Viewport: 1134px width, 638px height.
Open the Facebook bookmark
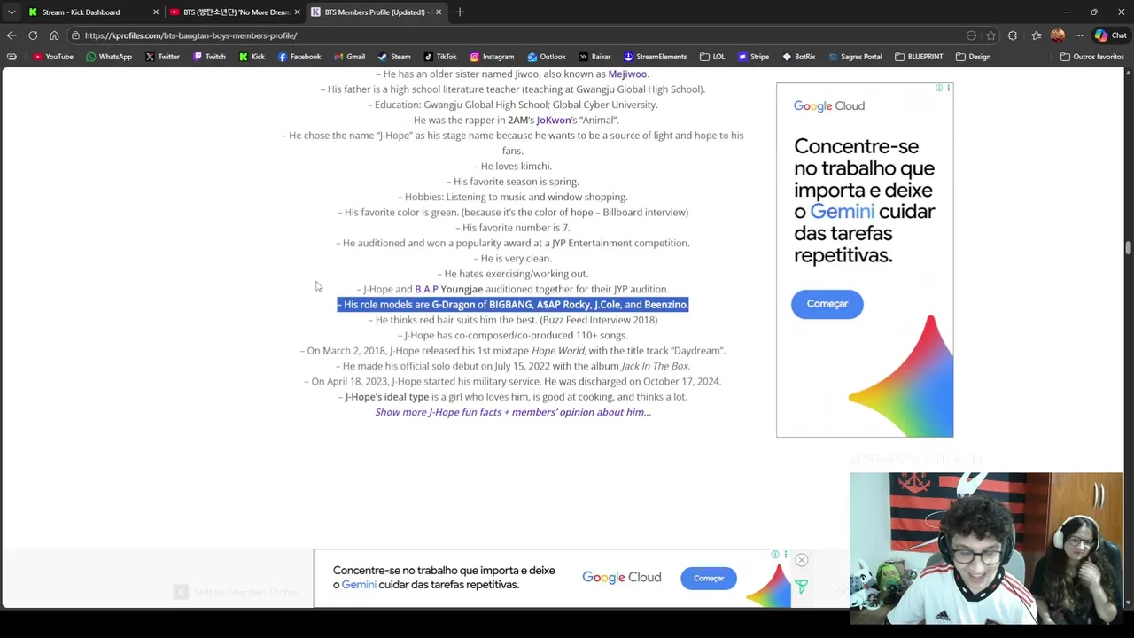point(299,57)
